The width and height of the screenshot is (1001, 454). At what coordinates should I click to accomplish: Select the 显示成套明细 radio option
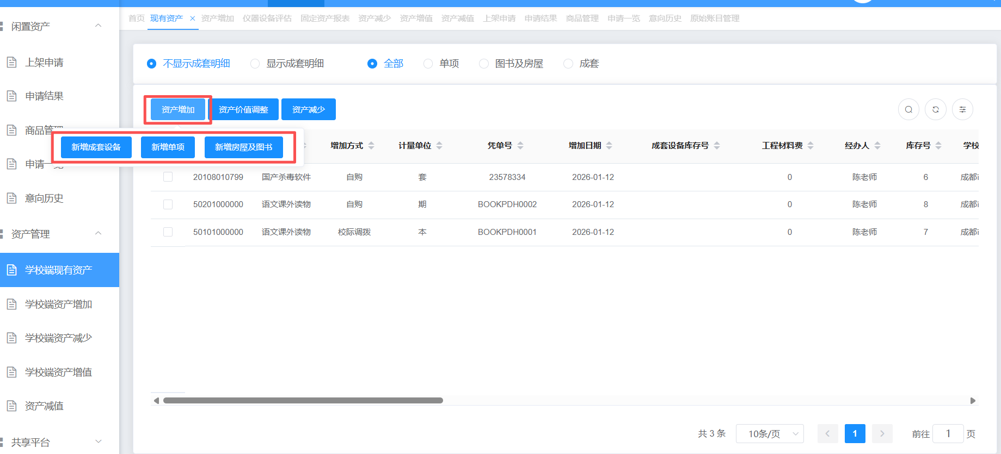click(255, 64)
